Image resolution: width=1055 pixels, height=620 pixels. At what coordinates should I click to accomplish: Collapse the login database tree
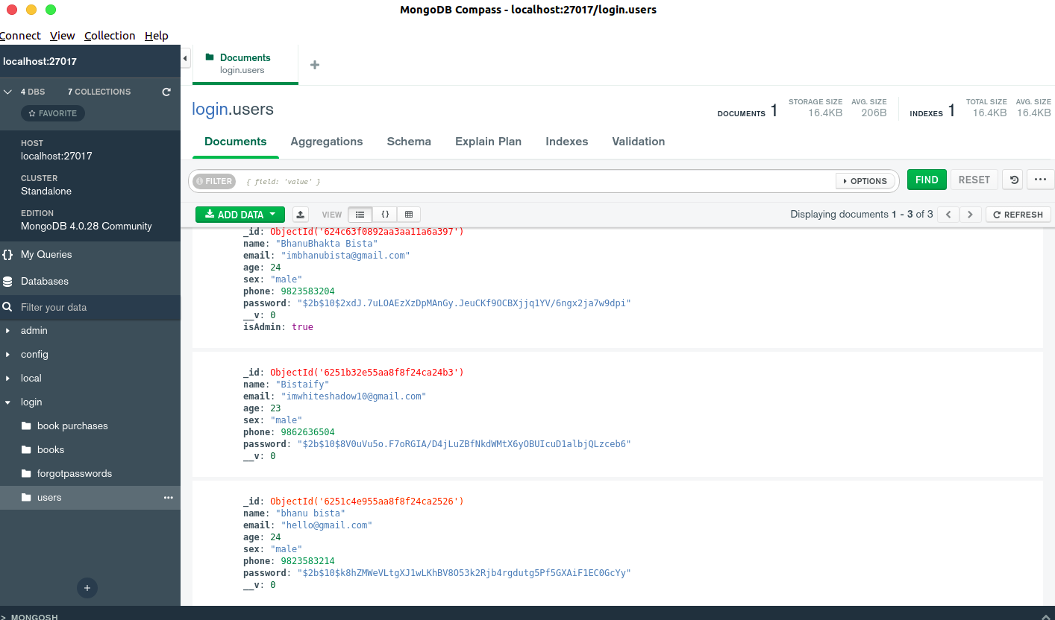[9, 402]
